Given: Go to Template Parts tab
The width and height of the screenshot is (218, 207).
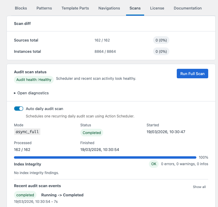Looking at the screenshot, I should (75, 8).
